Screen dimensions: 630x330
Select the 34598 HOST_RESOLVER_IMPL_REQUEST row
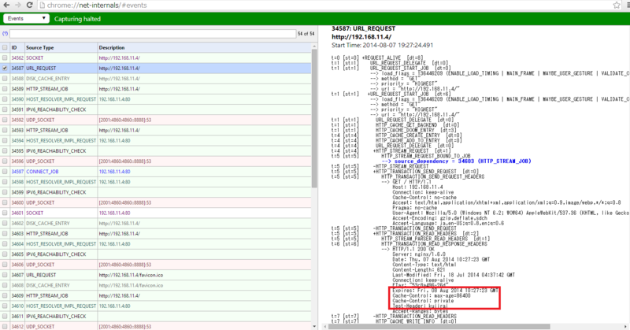click(x=155, y=182)
